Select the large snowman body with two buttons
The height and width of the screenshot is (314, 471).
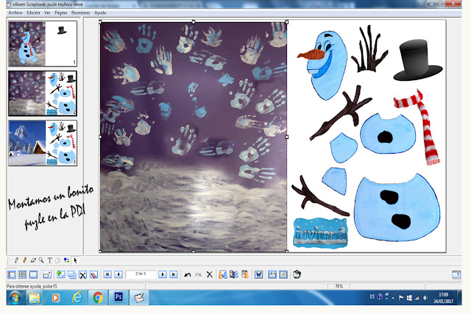(397, 207)
